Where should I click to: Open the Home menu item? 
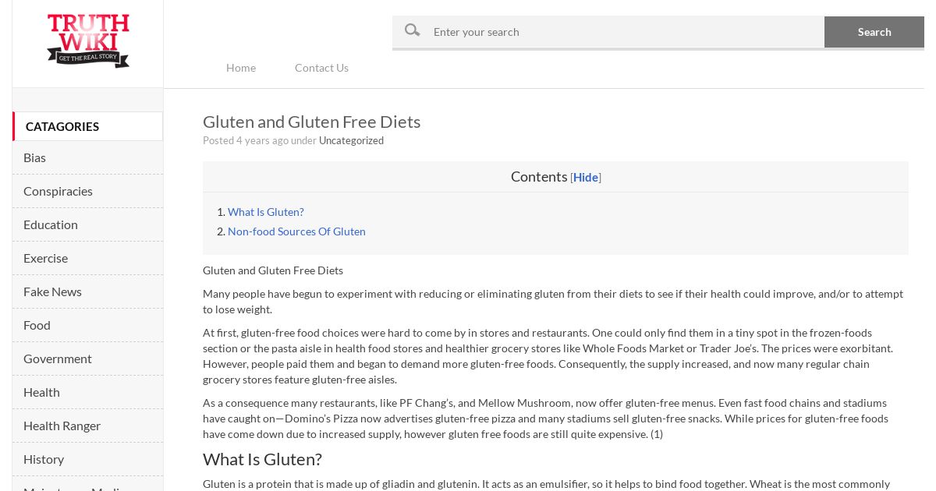pyautogui.click(x=241, y=68)
